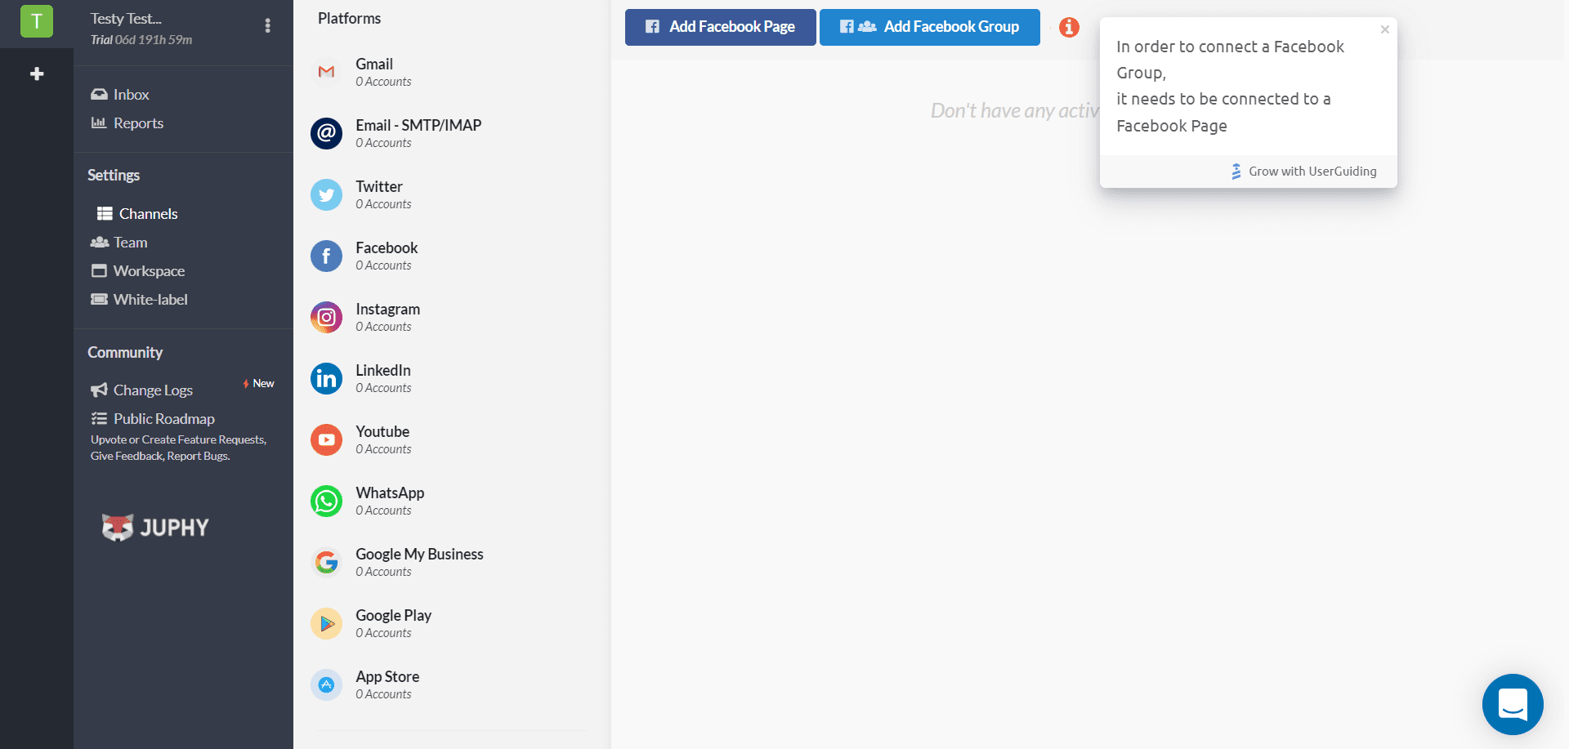This screenshot has width=1569, height=749.
Task: Click the Instagram platform name
Action: pyautogui.click(x=388, y=309)
